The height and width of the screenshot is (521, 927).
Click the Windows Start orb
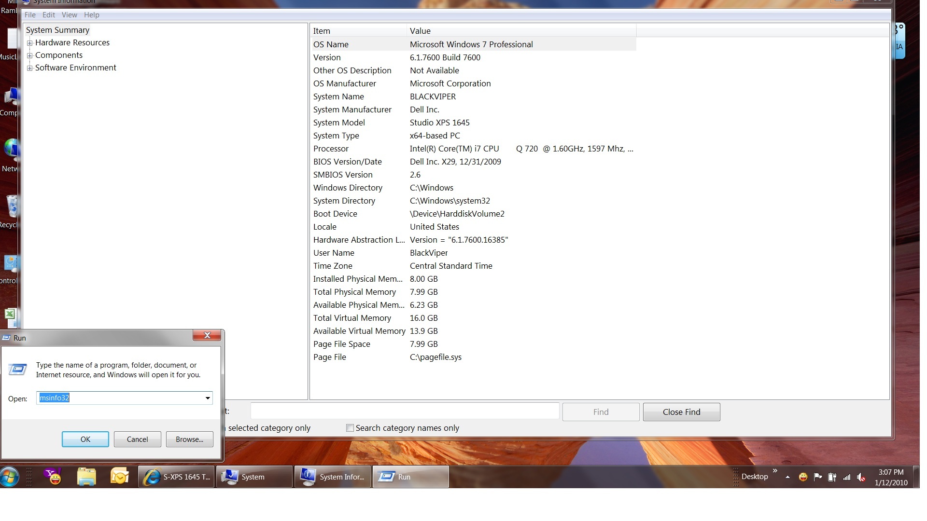pos(10,477)
